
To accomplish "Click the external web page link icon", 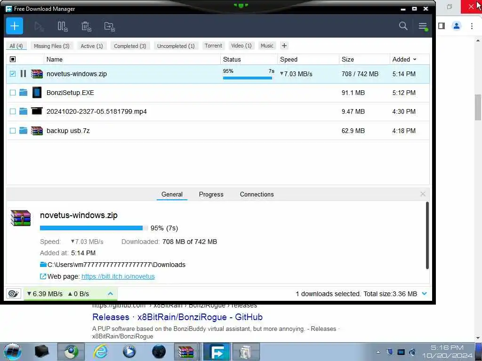I will click(43, 276).
